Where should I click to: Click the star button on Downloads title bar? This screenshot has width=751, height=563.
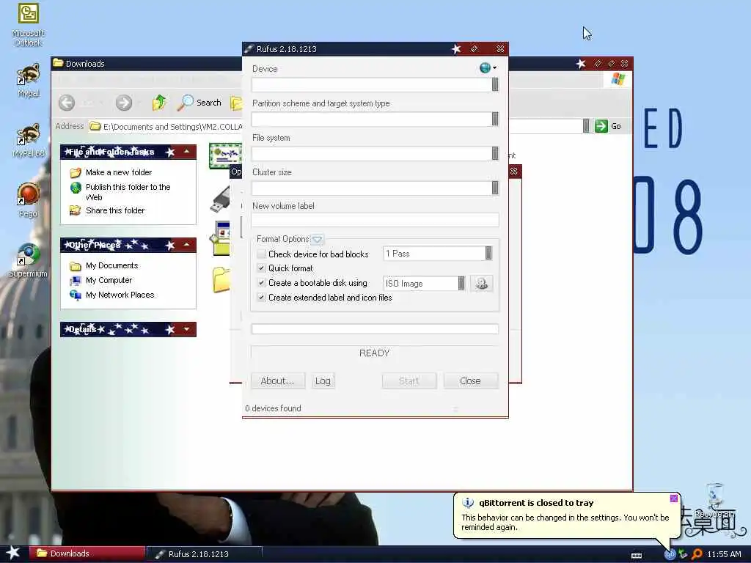pos(581,64)
